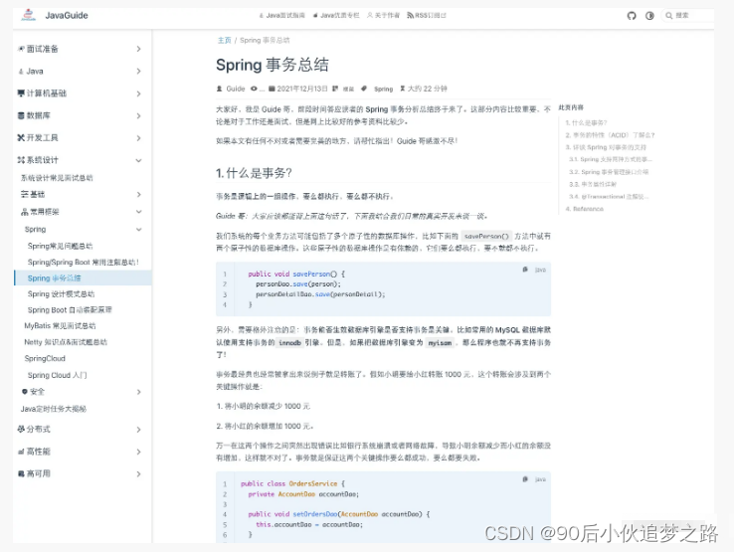Click the 计算机基础 monitor icon
The width and height of the screenshot is (734, 552).
pyautogui.click(x=21, y=93)
